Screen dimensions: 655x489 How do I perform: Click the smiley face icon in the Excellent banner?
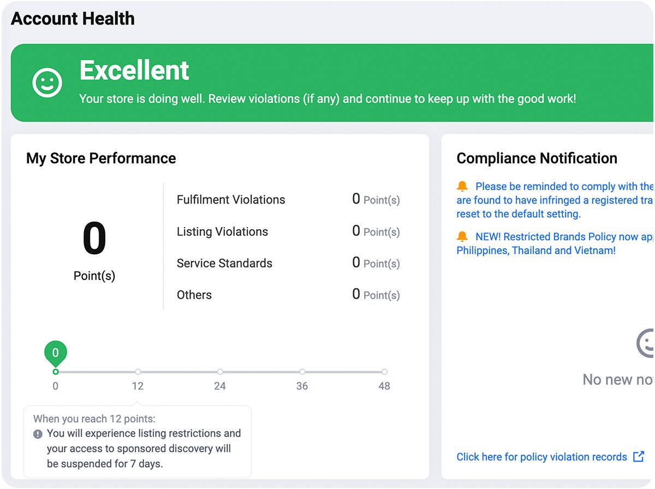(x=47, y=83)
